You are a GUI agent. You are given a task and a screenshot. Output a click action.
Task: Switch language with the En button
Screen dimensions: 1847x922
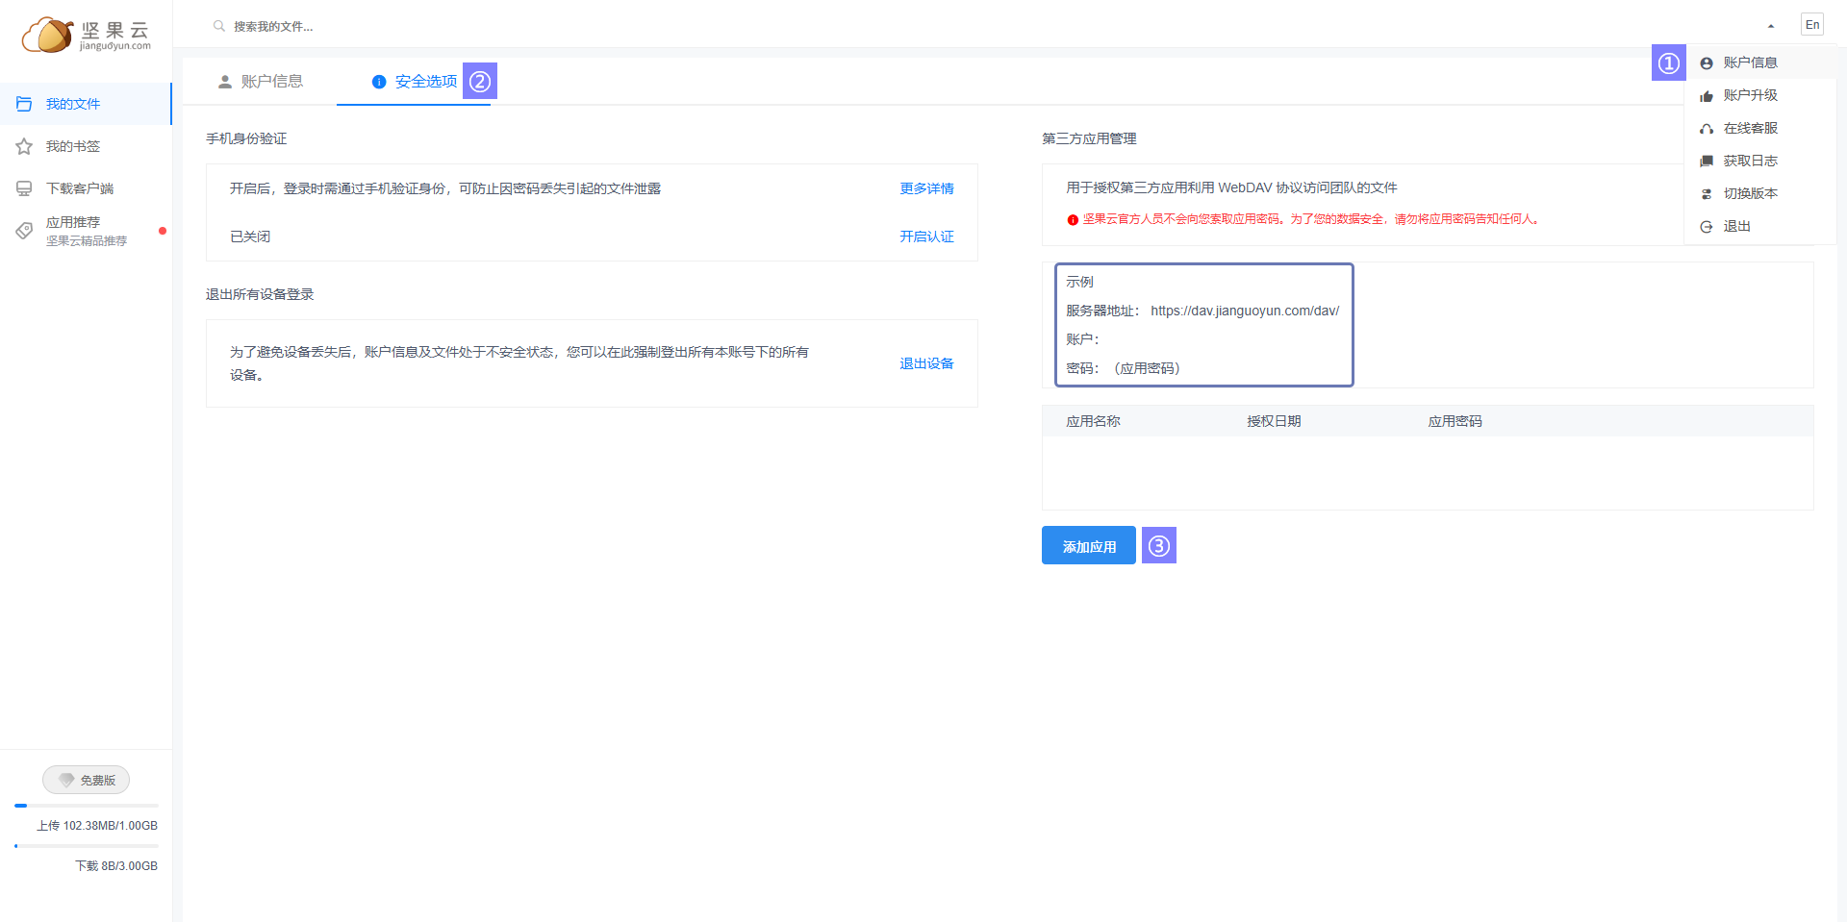point(1812,25)
